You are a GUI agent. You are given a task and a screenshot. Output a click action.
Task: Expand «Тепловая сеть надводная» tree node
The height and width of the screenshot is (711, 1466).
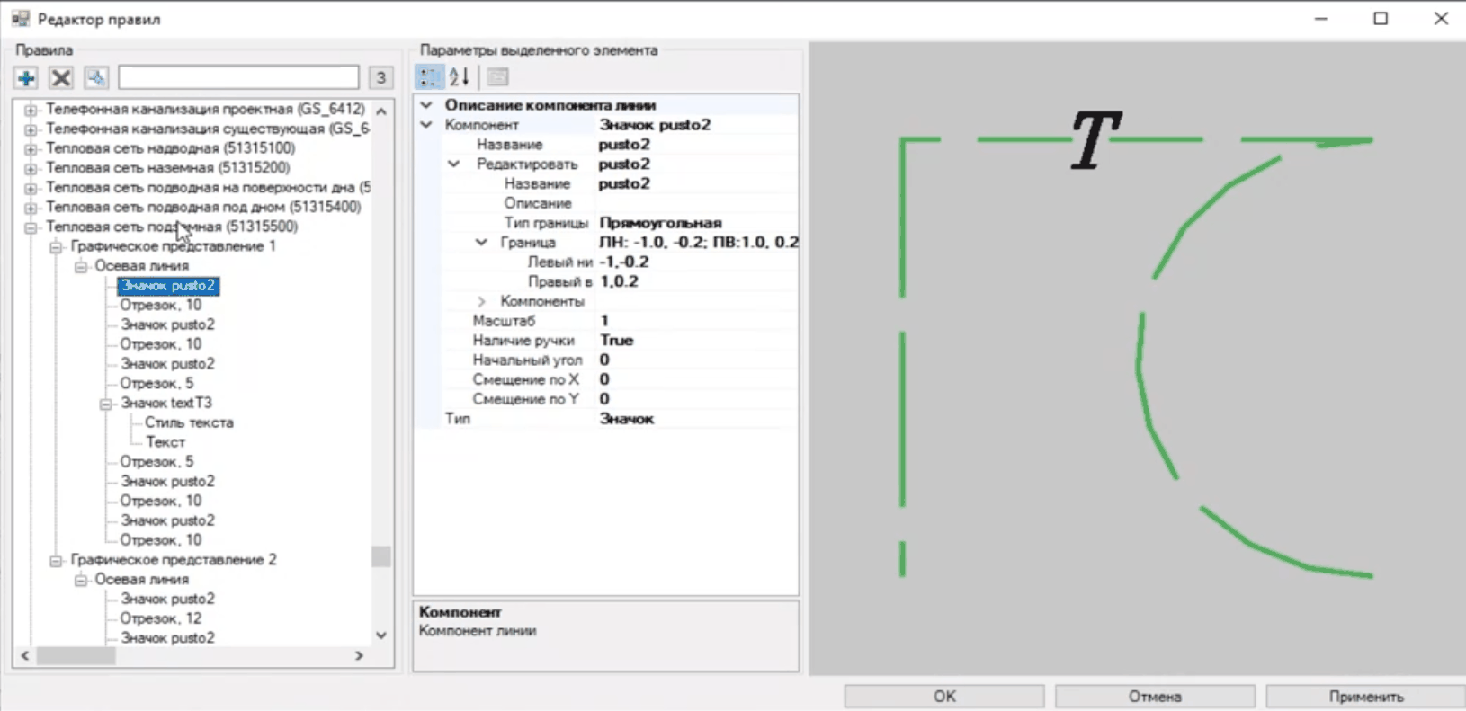coord(31,148)
